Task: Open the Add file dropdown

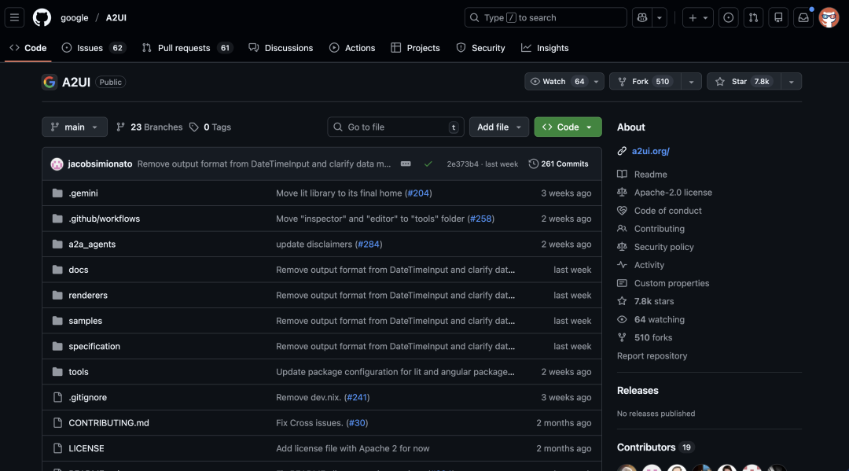Action: point(498,127)
